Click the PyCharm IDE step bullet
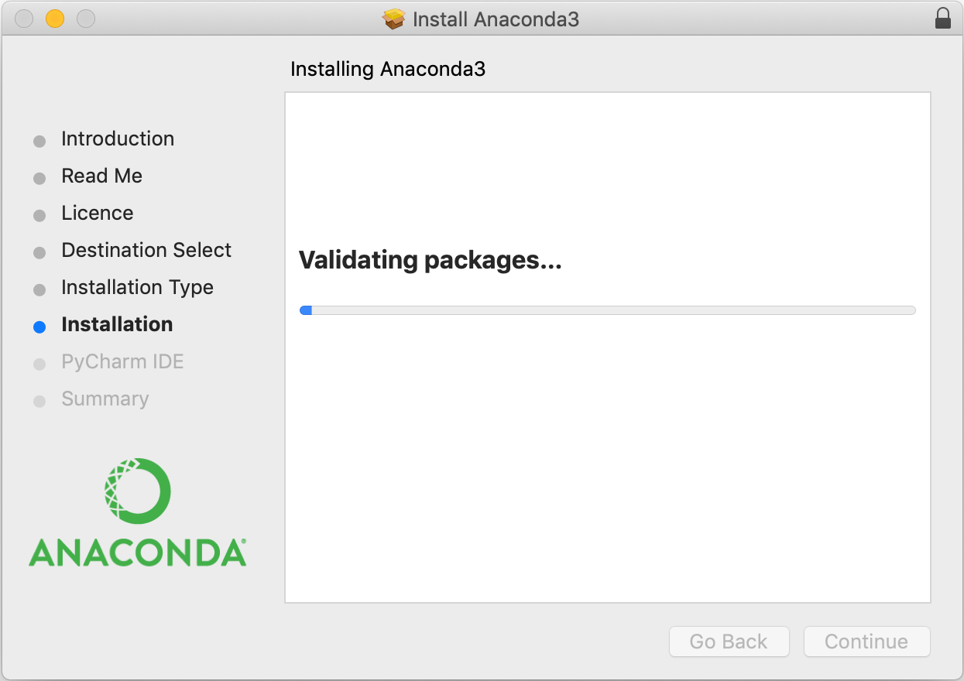The image size is (964, 681). (39, 364)
